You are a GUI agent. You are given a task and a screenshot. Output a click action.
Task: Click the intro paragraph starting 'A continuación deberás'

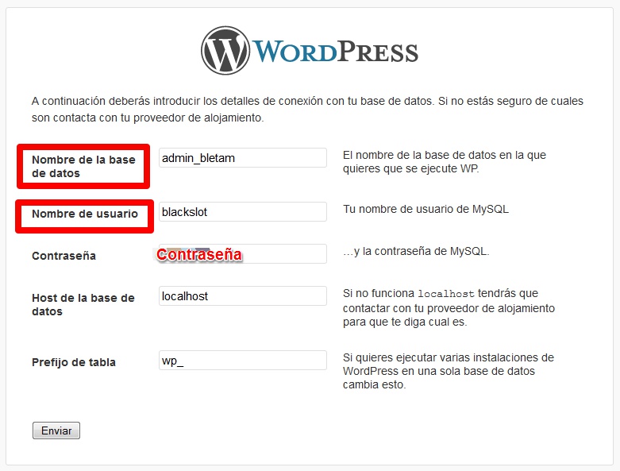tap(307, 109)
